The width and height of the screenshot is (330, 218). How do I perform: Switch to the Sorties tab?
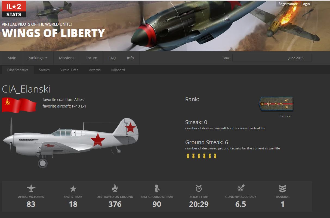pos(44,70)
